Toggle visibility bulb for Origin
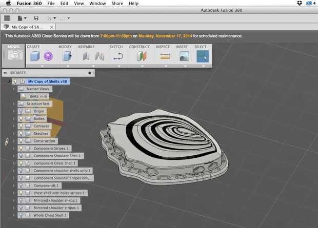The image size is (318, 228). coord(21,111)
